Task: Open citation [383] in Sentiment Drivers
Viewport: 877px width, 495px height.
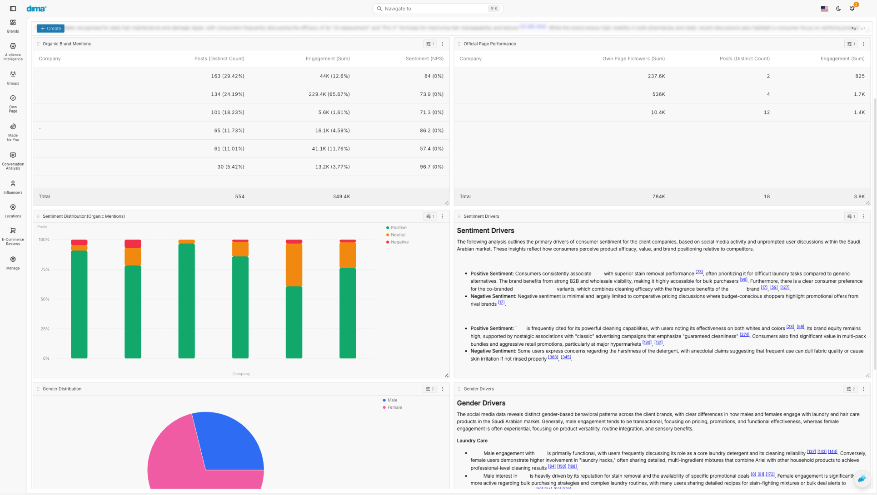Action: point(553,357)
